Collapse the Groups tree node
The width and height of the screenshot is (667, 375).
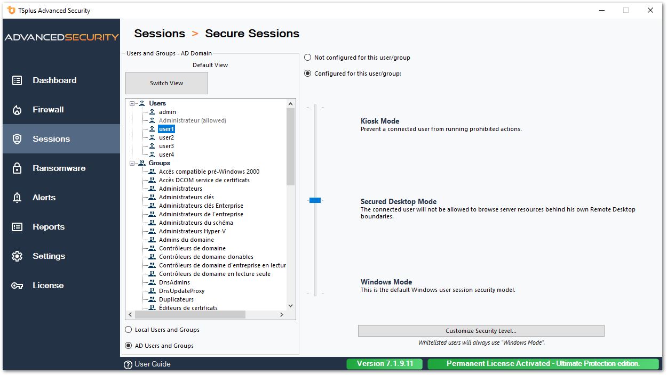132,163
